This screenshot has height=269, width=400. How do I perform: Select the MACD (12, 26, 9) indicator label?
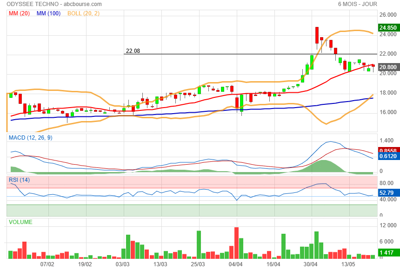(31, 138)
